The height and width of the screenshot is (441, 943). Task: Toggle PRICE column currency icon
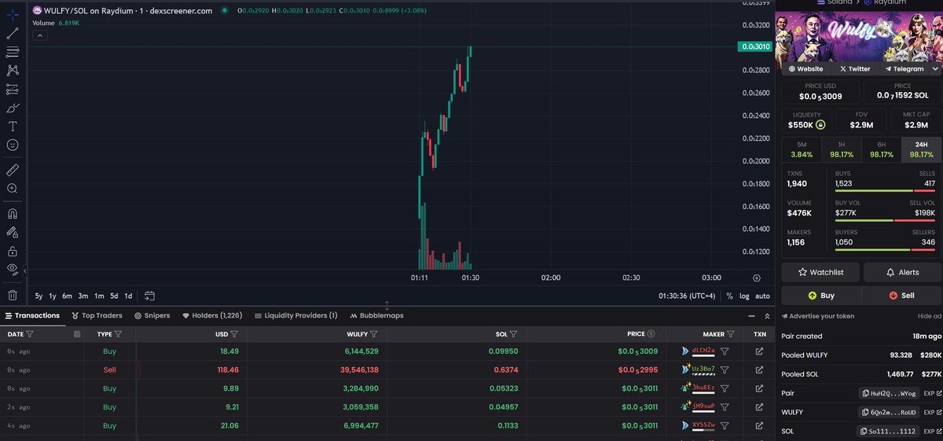click(x=651, y=334)
